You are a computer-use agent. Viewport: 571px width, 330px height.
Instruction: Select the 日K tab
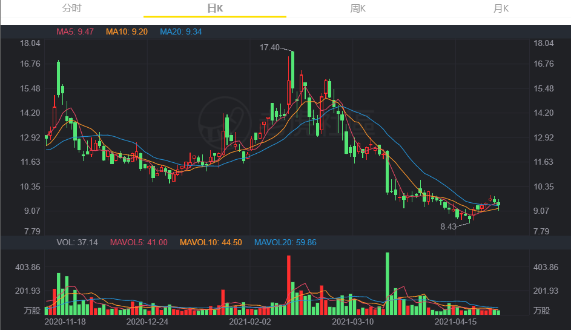point(215,8)
